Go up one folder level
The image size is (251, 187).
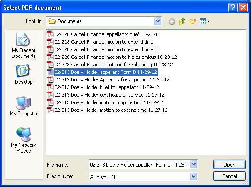(x=182, y=21)
